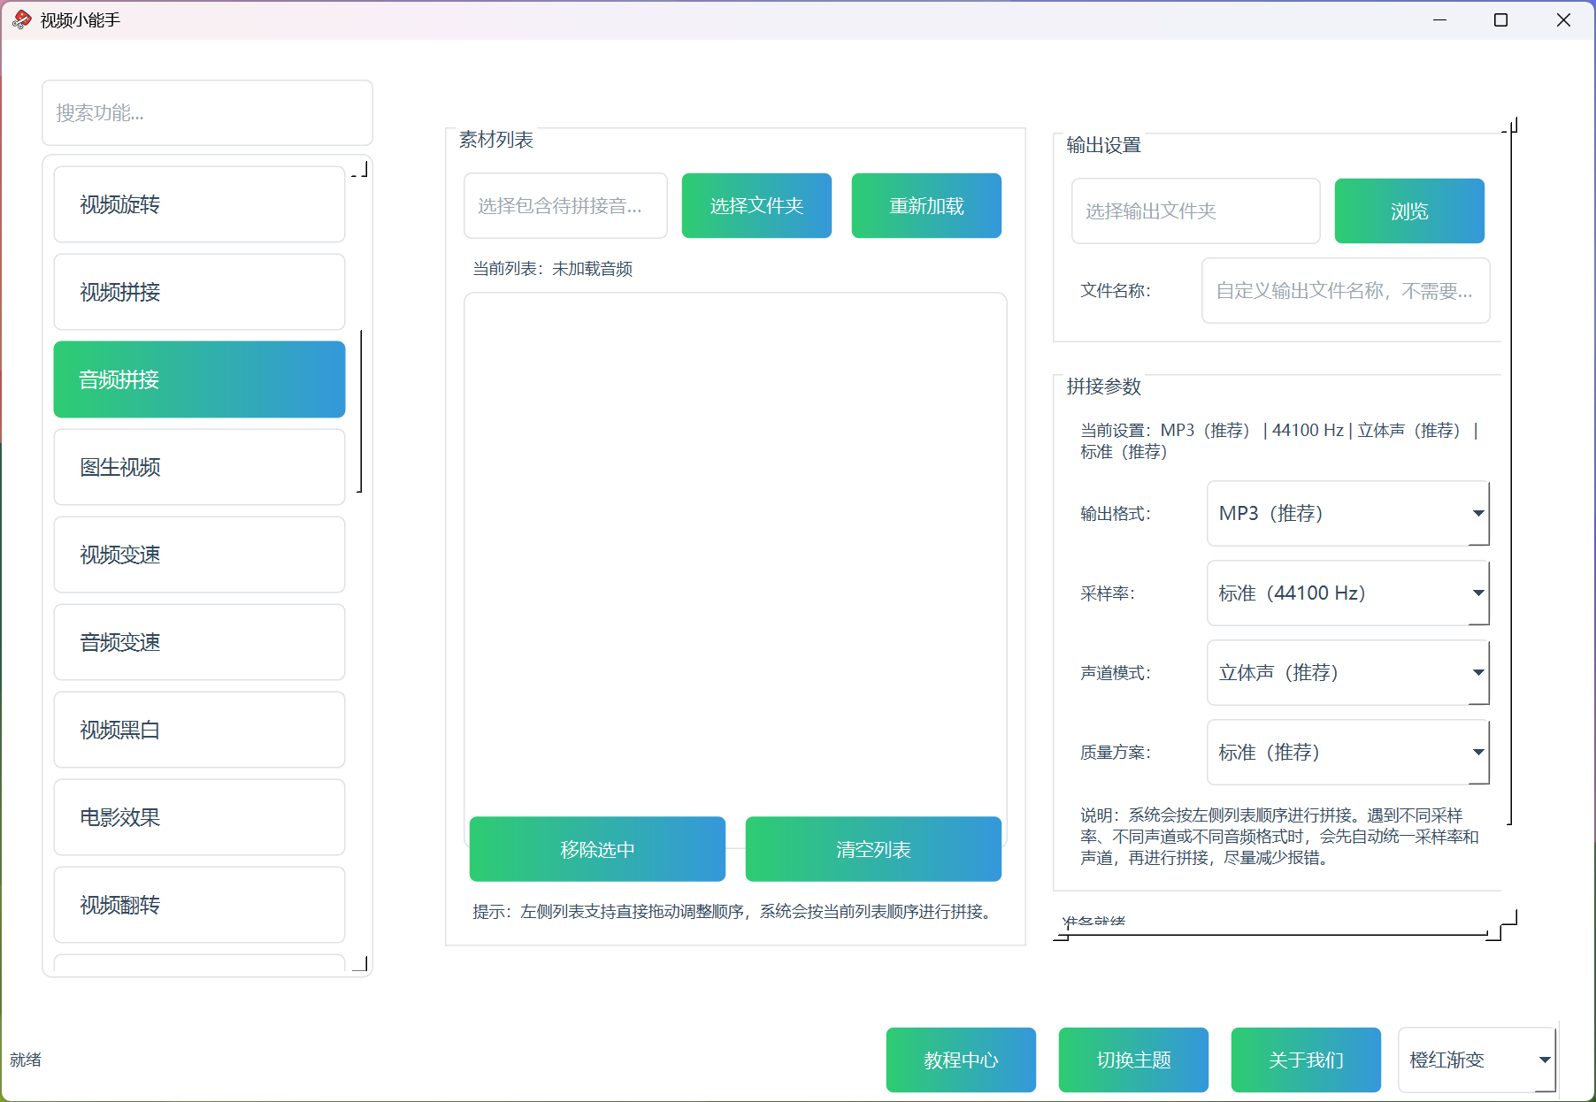Click the 视频小能手 app icon in title bar
Image resolution: width=1596 pixels, height=1102 pixels.
coord(22,19)
